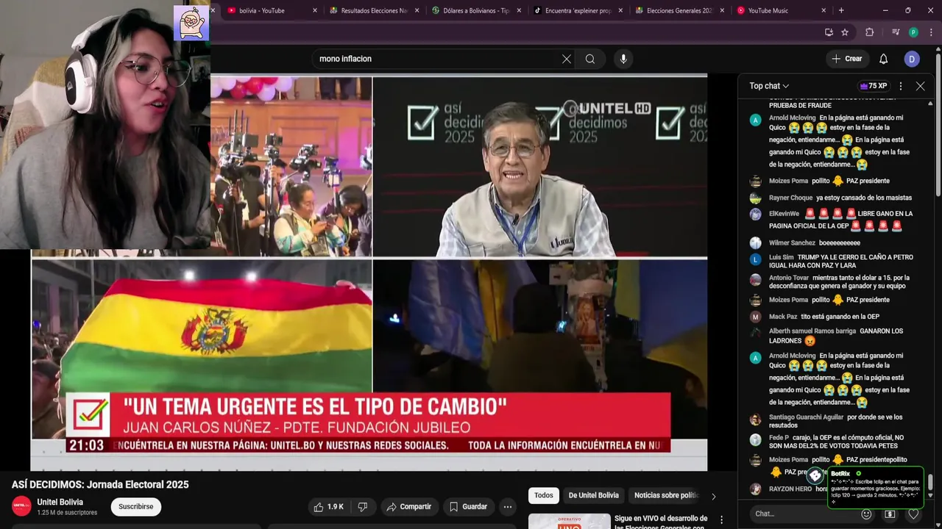Screen dimensions: 942x529
Task: Open the 75 XP crown badge
Action: pos(874,86)
